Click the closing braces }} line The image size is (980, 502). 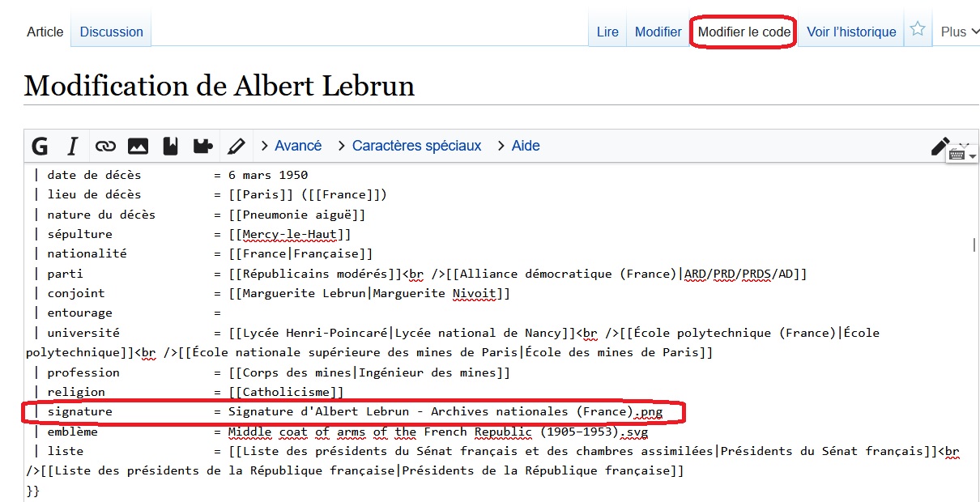pyautogui.click(x=32, y=491)
